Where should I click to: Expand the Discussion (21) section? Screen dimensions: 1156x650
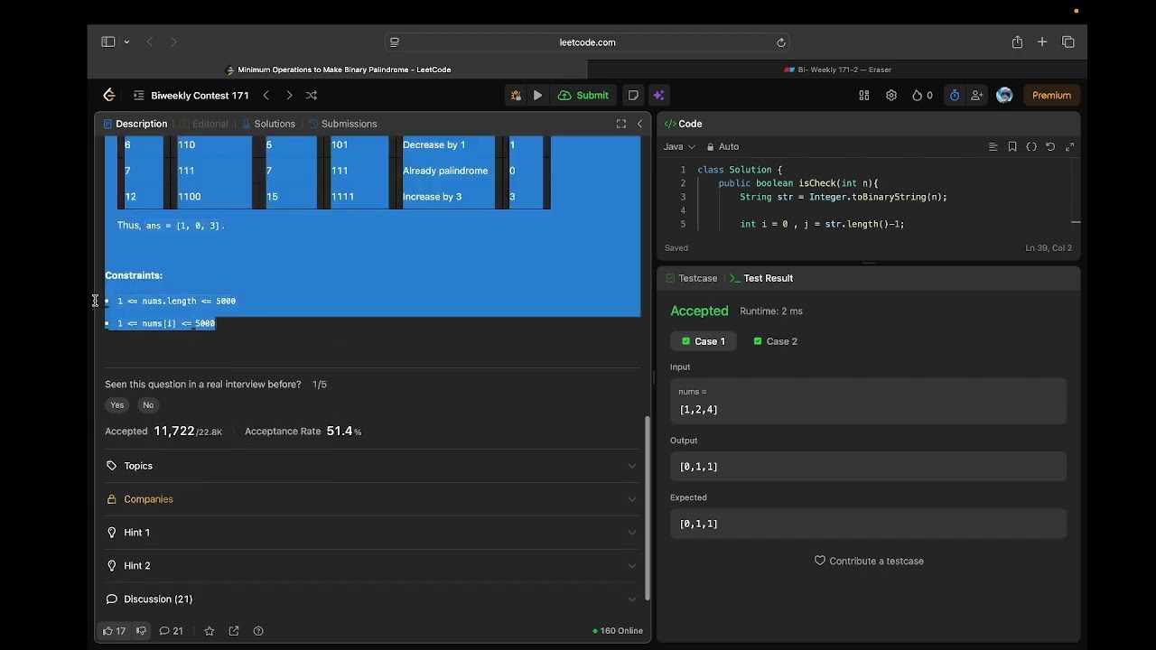point(371,599)
